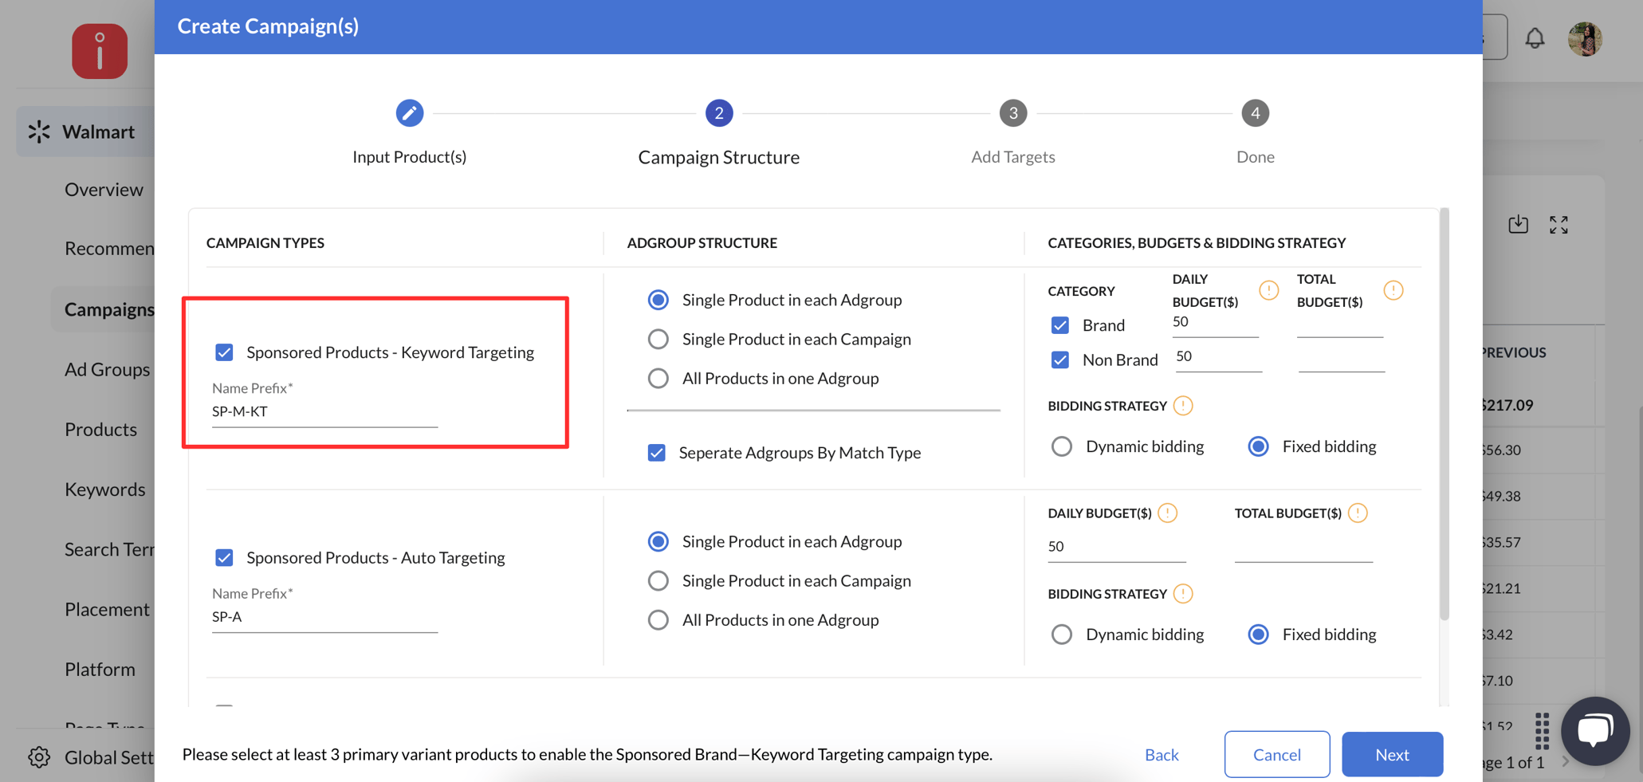Open the notifications bell
This screenshot has height=782, width=1643.
point(1535,37)
